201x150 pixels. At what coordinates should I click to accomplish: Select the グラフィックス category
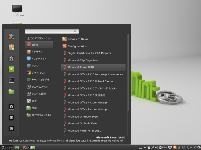[39, 73]
